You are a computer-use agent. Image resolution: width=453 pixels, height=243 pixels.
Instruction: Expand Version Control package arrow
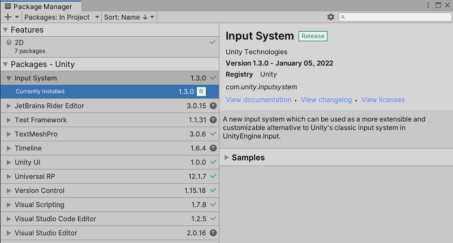point(9,191)
